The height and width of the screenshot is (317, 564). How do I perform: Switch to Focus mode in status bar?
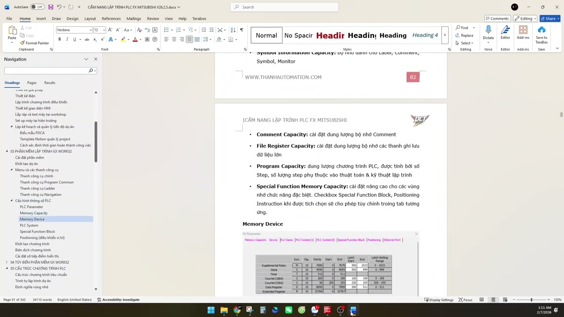point(465,300)
